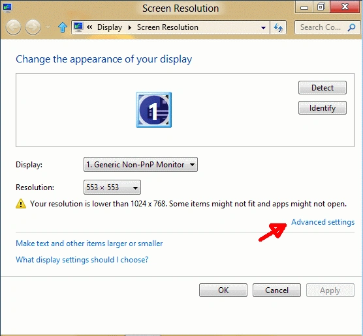Click the Change the appearance heading
Viewport: 363px width, 336px height.
[104, 59]
